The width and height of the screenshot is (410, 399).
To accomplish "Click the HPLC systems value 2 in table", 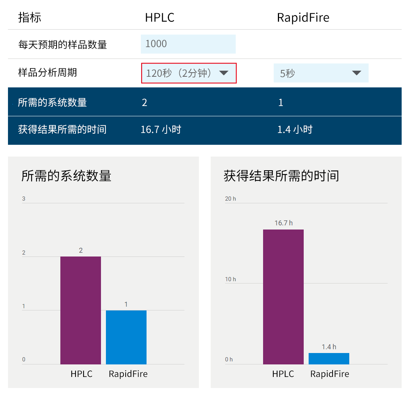I will [144, 103].
